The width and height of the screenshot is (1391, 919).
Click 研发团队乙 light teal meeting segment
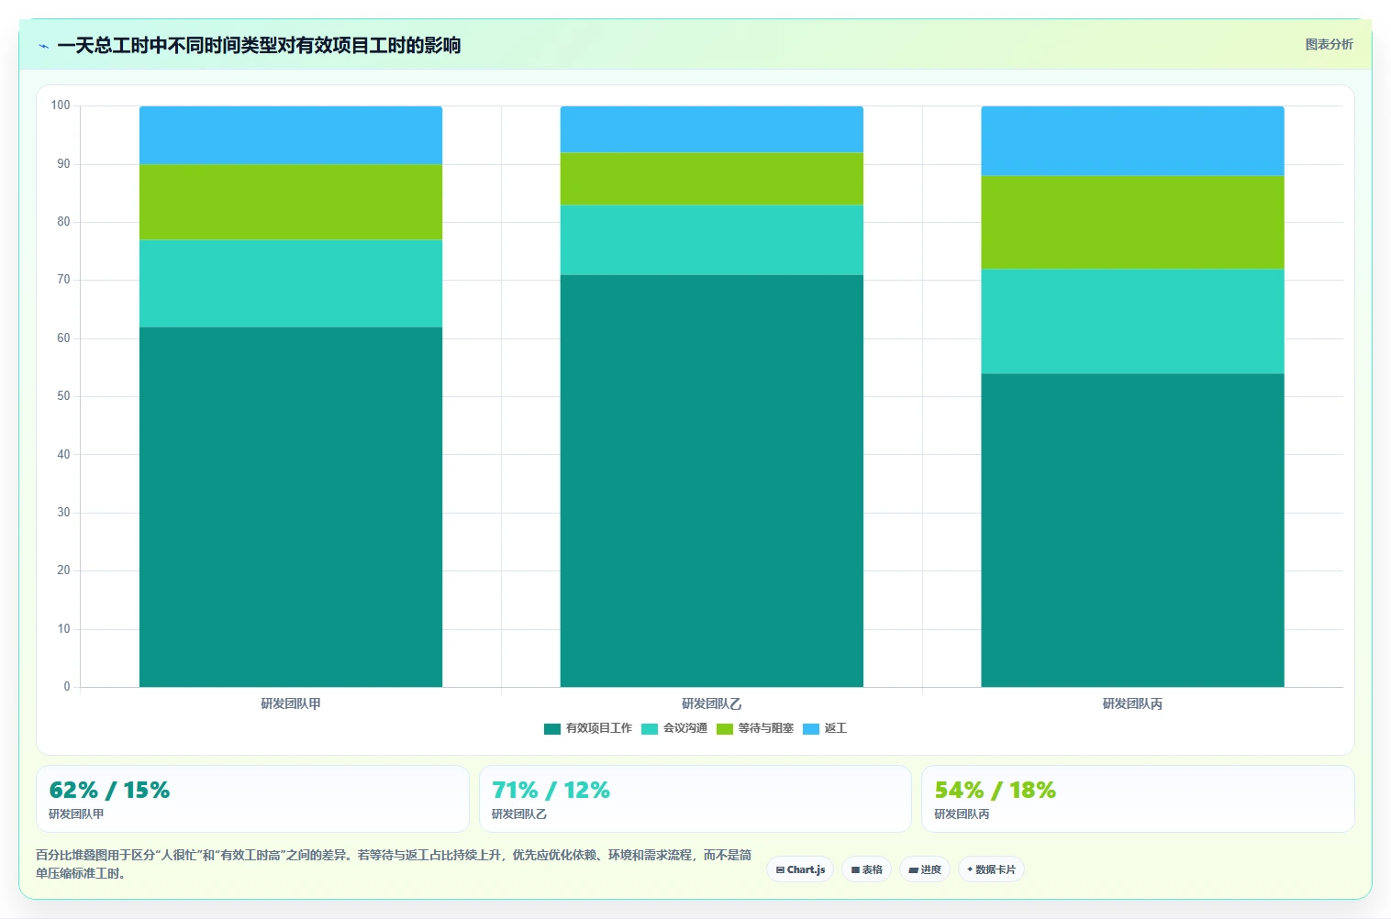point(712,240)
